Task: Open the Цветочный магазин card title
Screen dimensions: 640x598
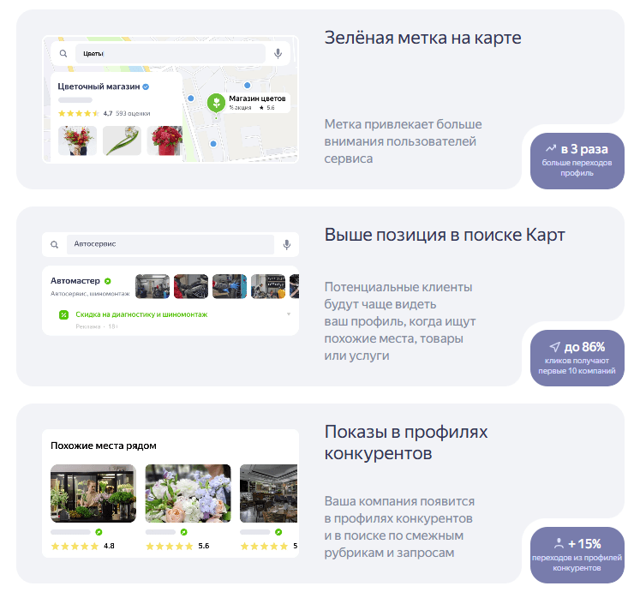Action: coord(99,87)
